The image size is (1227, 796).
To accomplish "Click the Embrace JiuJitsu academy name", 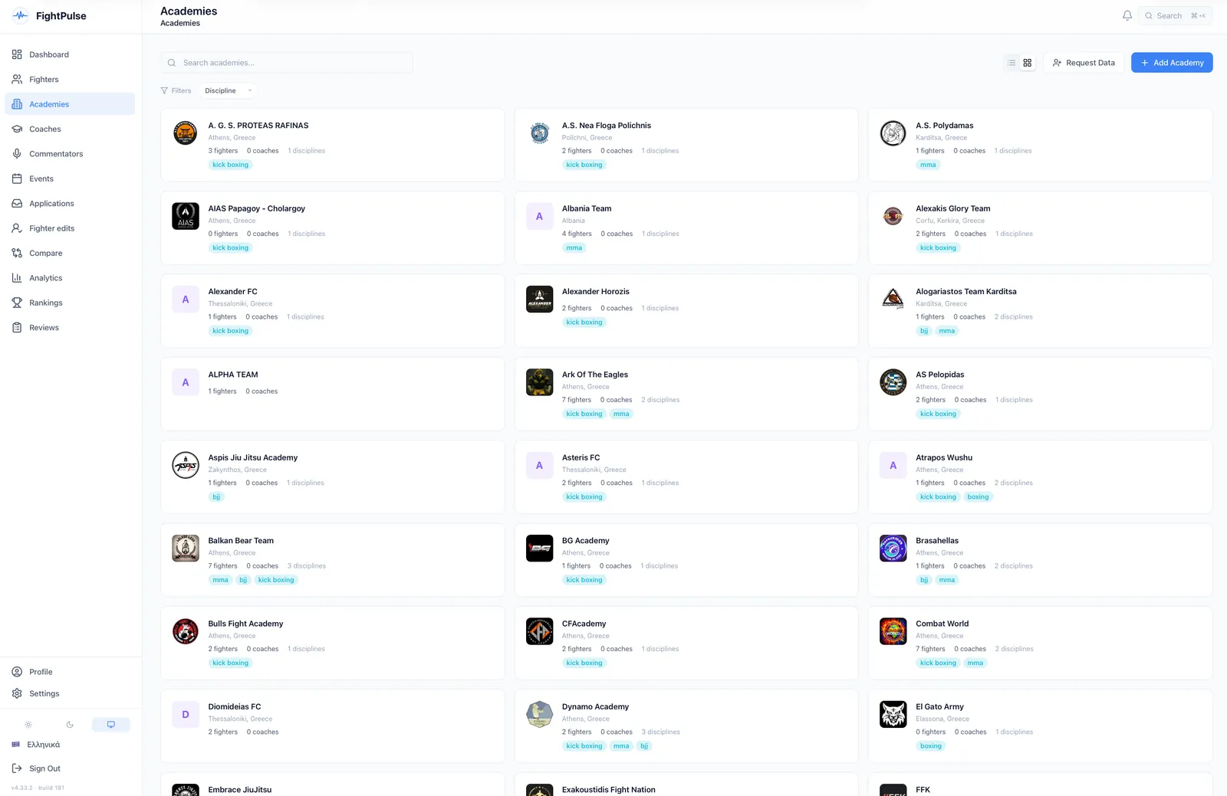I will point(240,790).
